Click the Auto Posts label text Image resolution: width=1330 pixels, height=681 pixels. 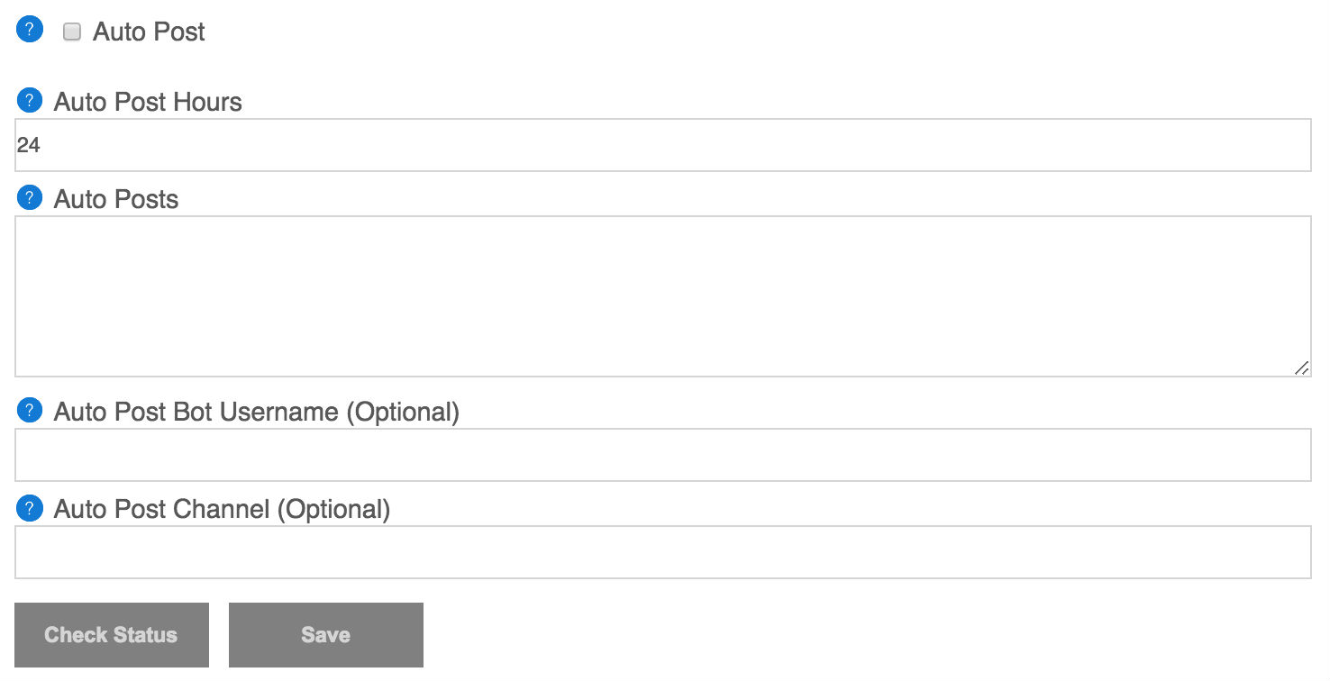[x=116, y=199]
